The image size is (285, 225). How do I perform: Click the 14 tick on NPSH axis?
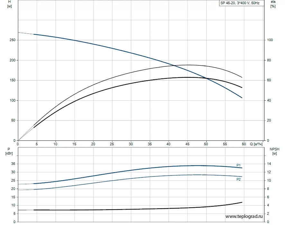coord(269,164)
